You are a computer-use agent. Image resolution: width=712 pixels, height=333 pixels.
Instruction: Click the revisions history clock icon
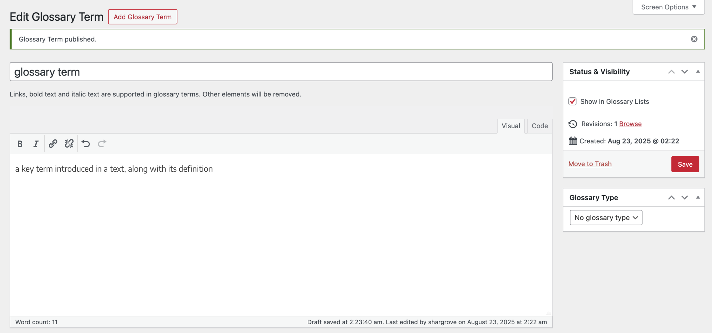[x=573, y=124]
